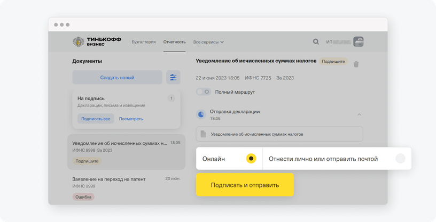This screenshot has height=222, width=436.
Task: Click the За 2023 period text in header
Action: click(x=285, y=78)
